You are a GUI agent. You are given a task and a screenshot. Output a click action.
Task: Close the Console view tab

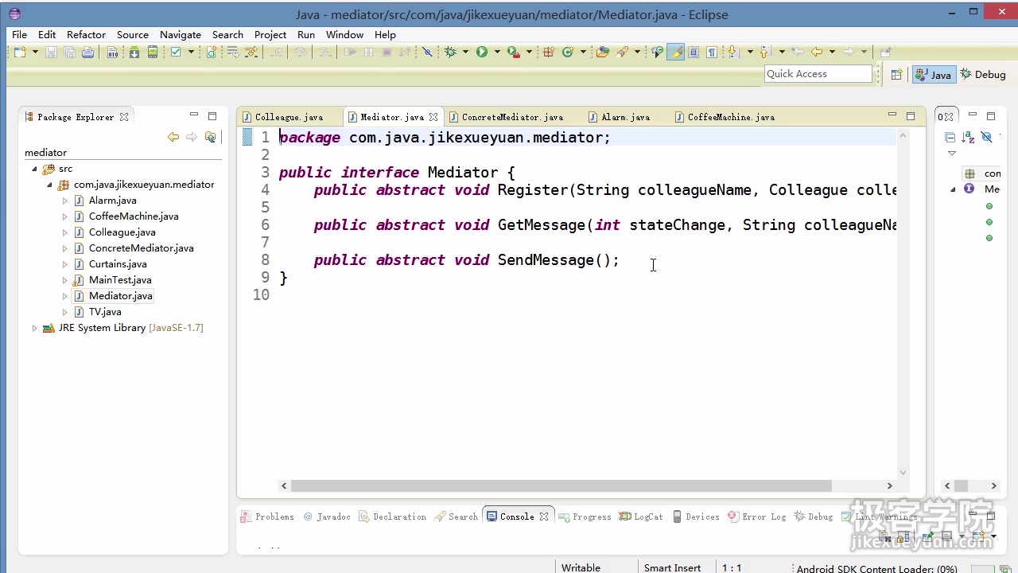coord(544,516)
